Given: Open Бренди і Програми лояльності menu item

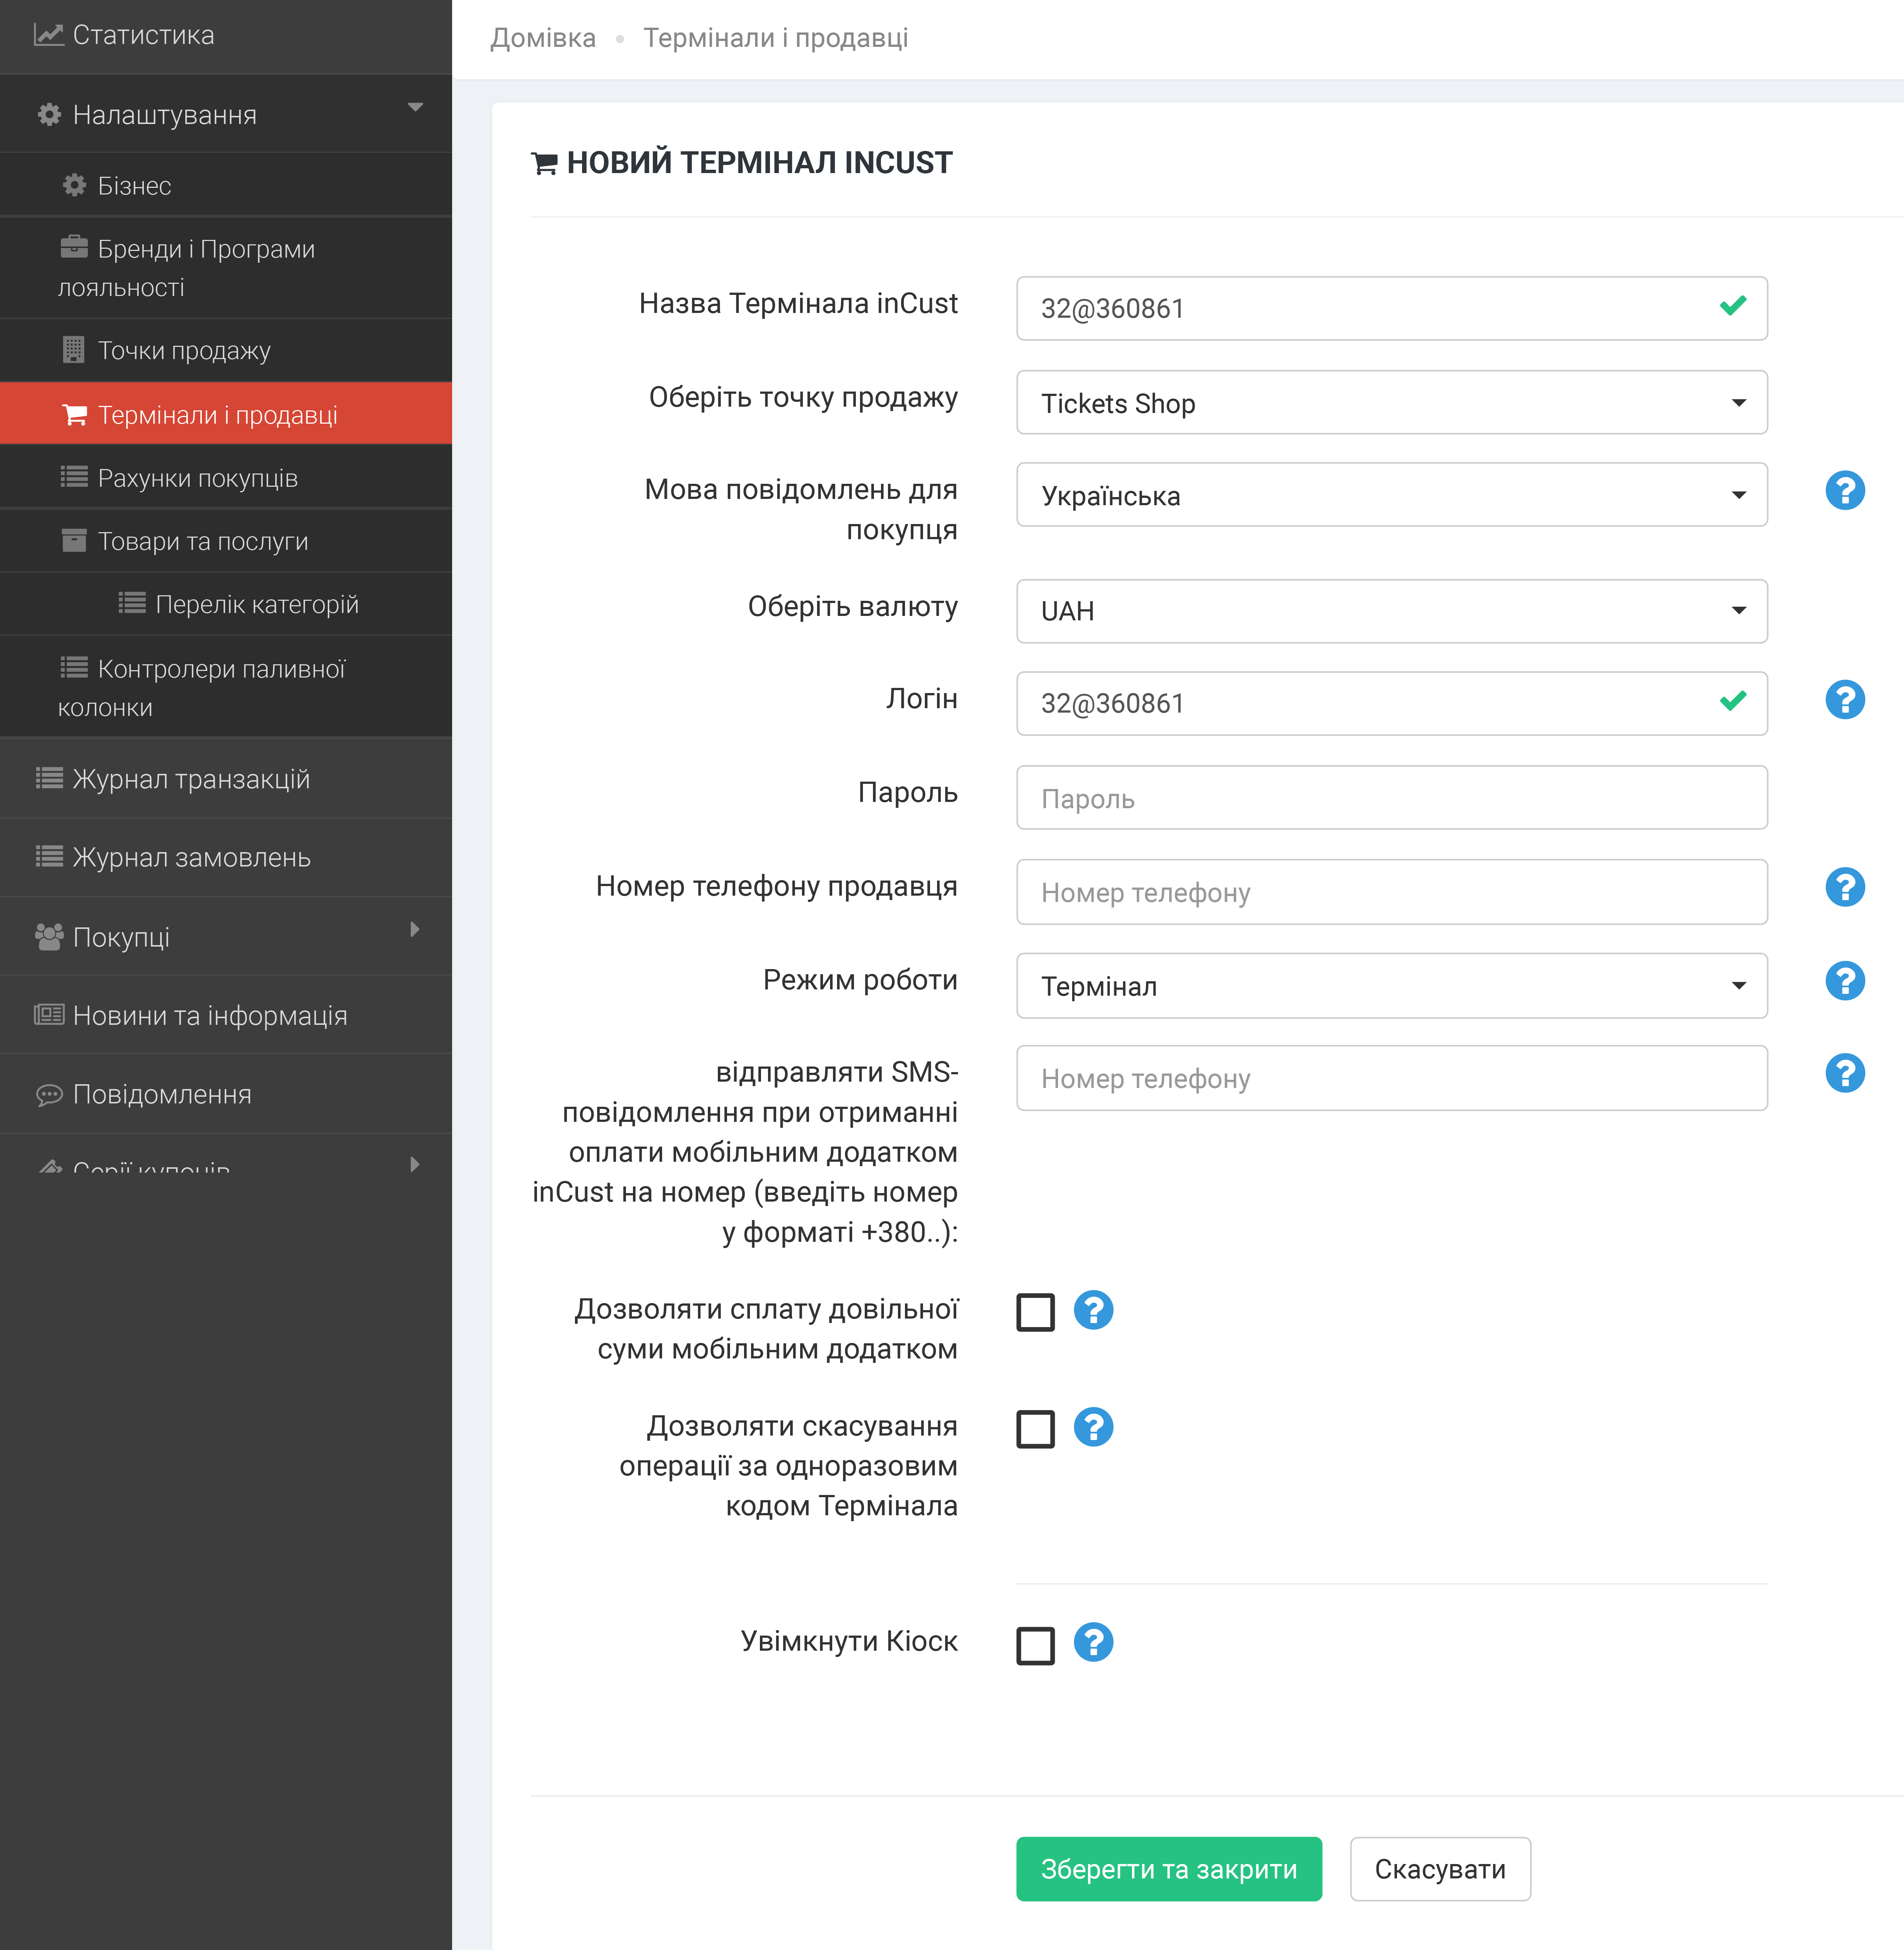Looking at the screenshot, I should [x=226, y=267].
